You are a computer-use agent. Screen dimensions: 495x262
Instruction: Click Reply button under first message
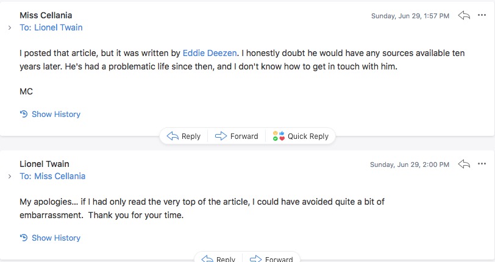(183, 136)
